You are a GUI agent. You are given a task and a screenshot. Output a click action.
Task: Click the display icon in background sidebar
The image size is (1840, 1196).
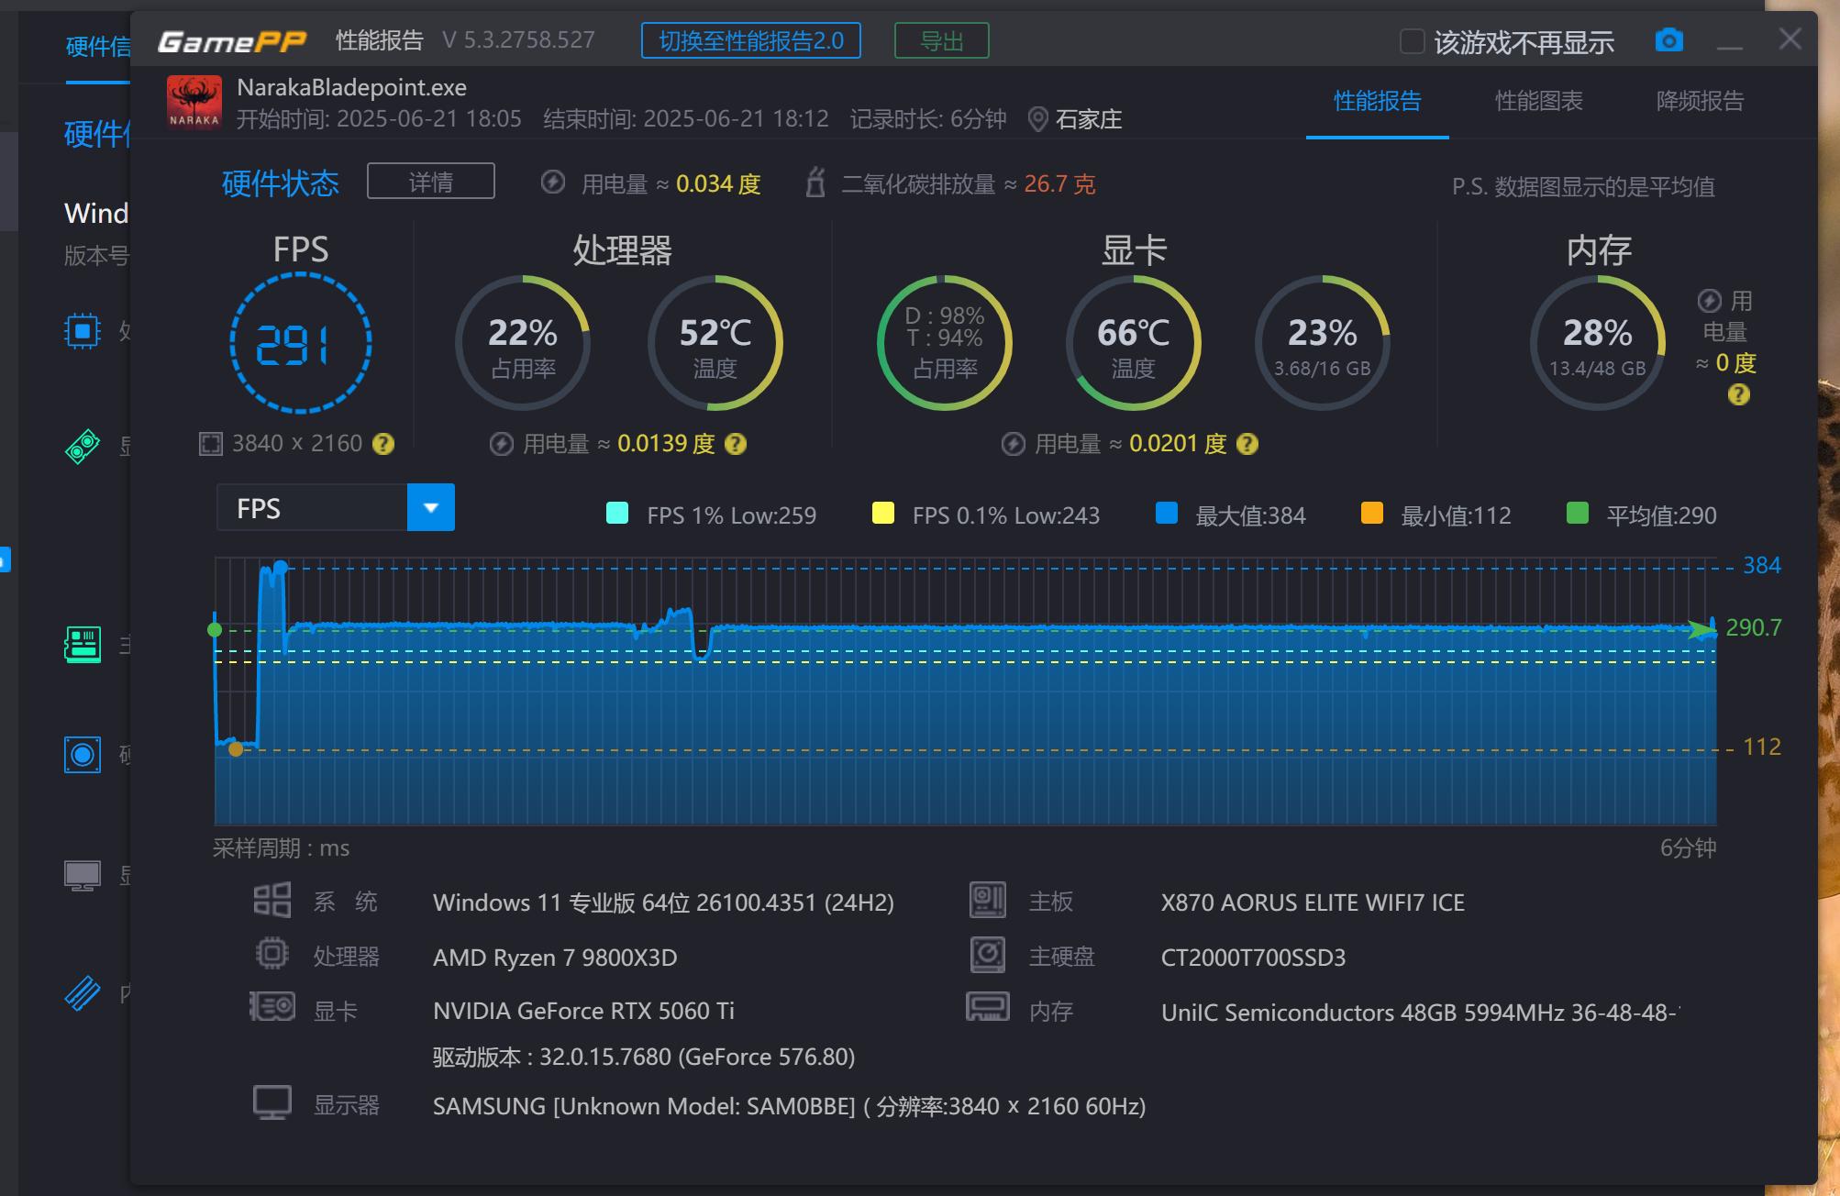[83, 876]
